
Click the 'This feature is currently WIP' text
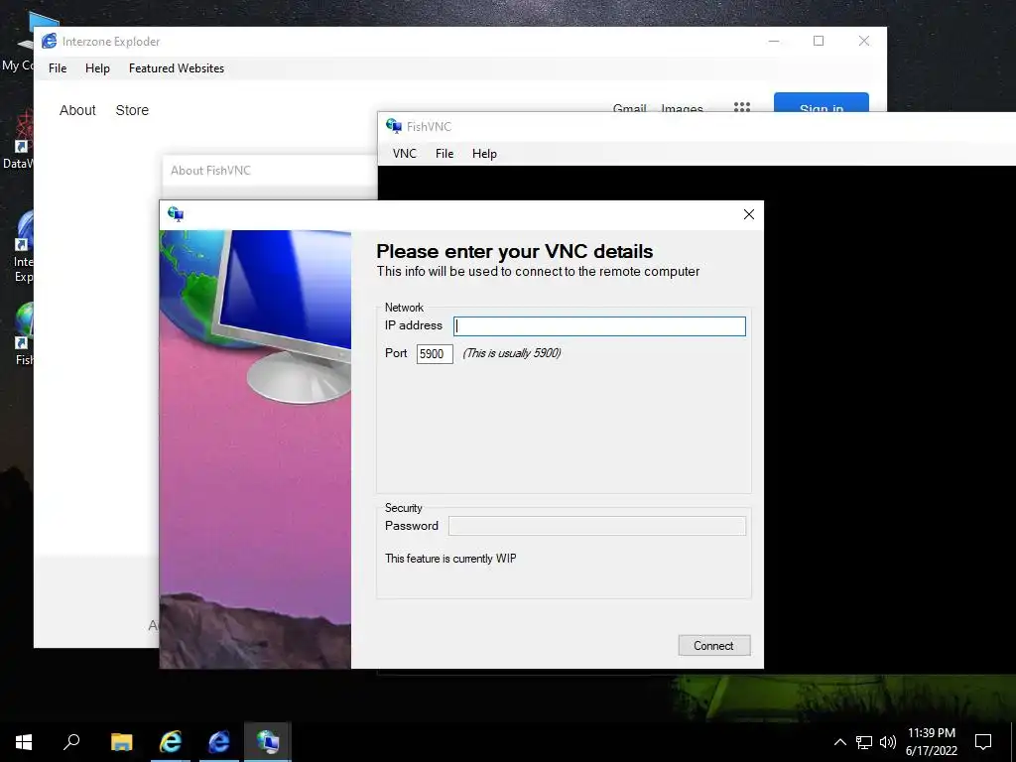450,559
